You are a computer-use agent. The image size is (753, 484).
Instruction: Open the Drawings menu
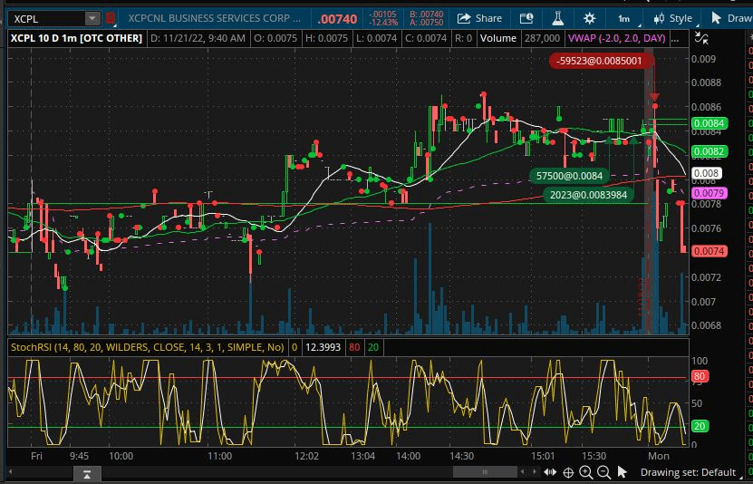tap(729, 18)
